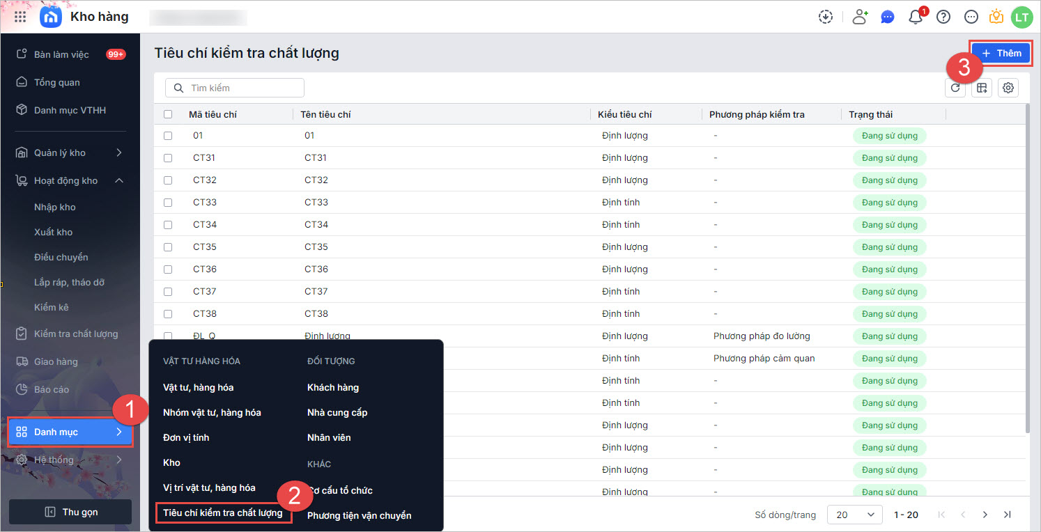Click the Tìm kiếm search field

pyautogui.click(x=235, y=88)
